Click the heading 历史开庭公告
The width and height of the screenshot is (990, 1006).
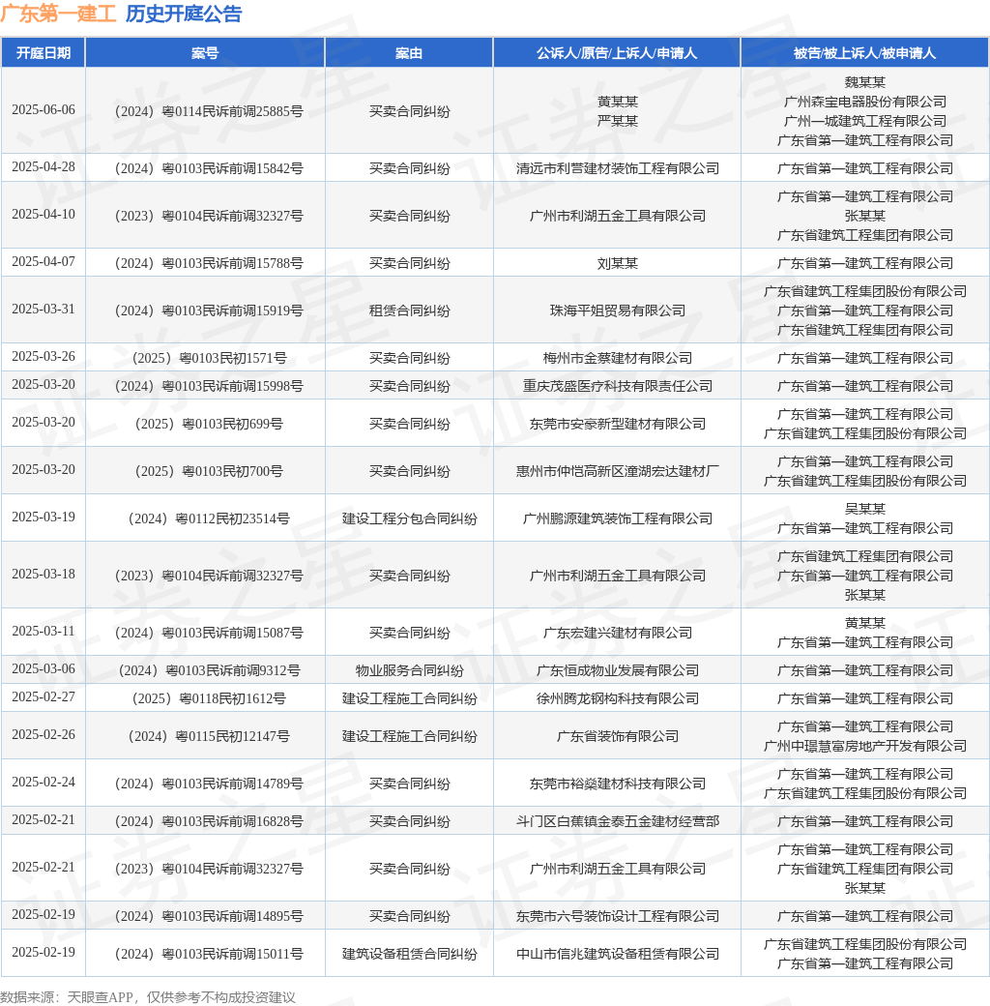184,14
